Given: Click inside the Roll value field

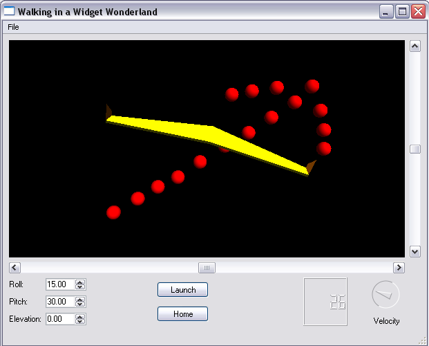Looking at the screenshot, I should (60, 284).
